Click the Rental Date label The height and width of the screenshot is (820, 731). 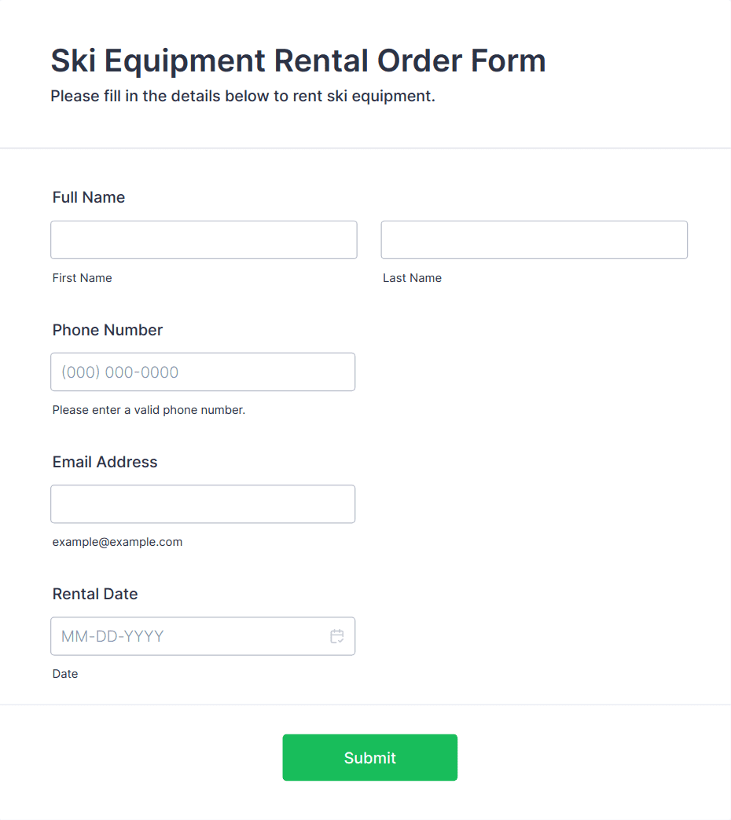(95, 594)
